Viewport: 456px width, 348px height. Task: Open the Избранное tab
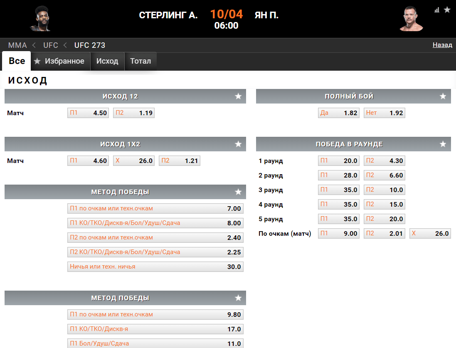coord(61,61)
